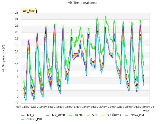Click the Nov 21 x-axis label
Screen dimensions: 165x124
pyautogui.click(x=106, y=107)
